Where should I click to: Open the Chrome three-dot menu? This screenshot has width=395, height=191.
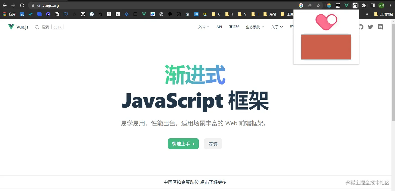pos(390,5)
